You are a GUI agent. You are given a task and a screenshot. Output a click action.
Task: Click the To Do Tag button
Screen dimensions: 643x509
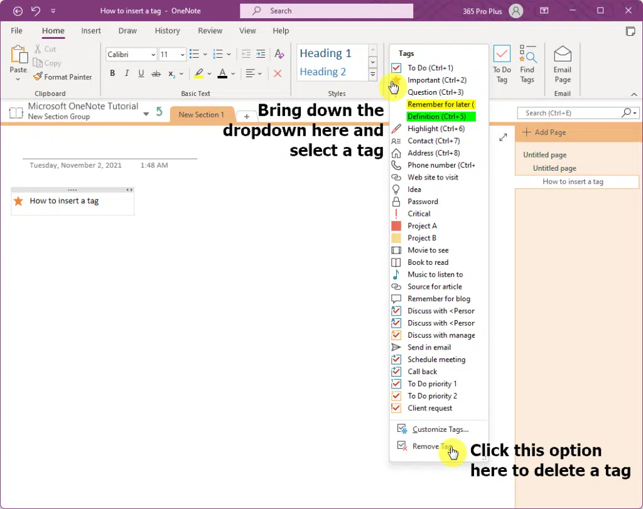coord(502,65)
